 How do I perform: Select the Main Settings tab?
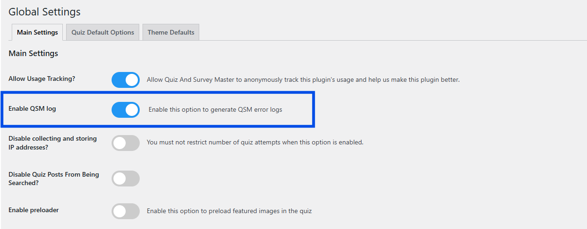coord(38,32)
